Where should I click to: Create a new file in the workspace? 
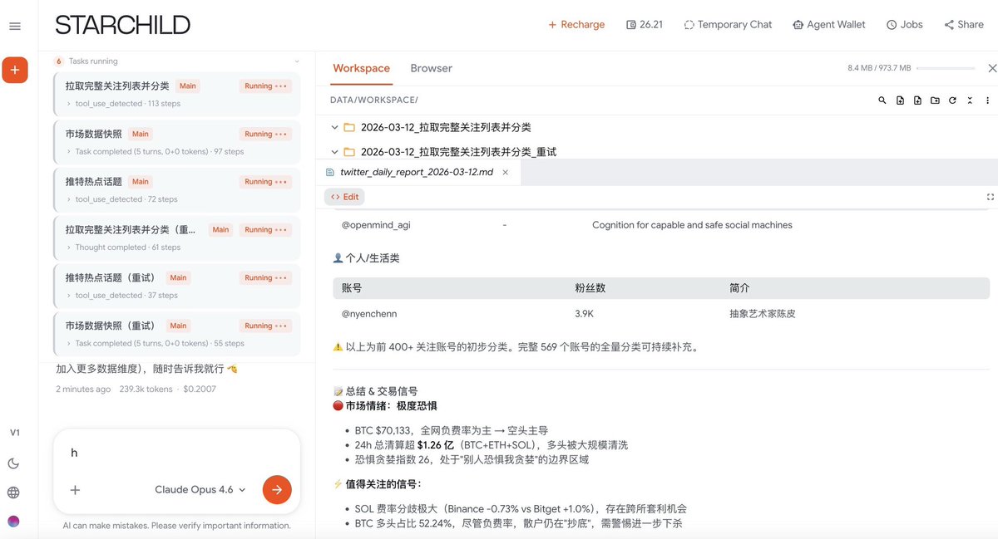tap(917, 100)
